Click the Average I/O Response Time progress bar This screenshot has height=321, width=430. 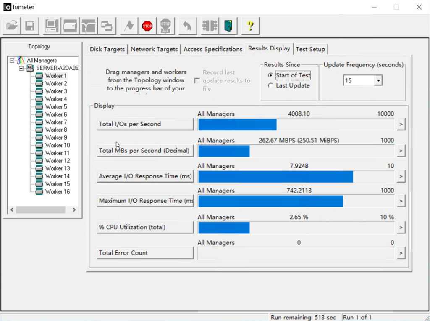[296, 176]
